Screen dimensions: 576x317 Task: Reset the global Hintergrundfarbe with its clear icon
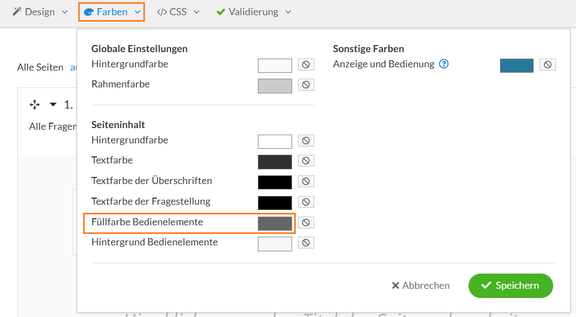point(306,65)
